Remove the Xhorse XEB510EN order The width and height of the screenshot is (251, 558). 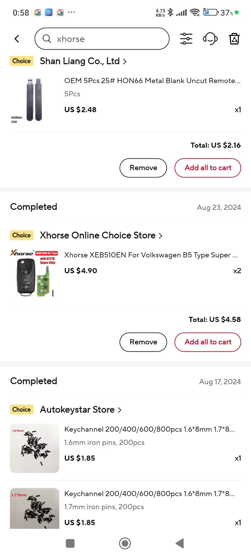click(x=143, y=342)
